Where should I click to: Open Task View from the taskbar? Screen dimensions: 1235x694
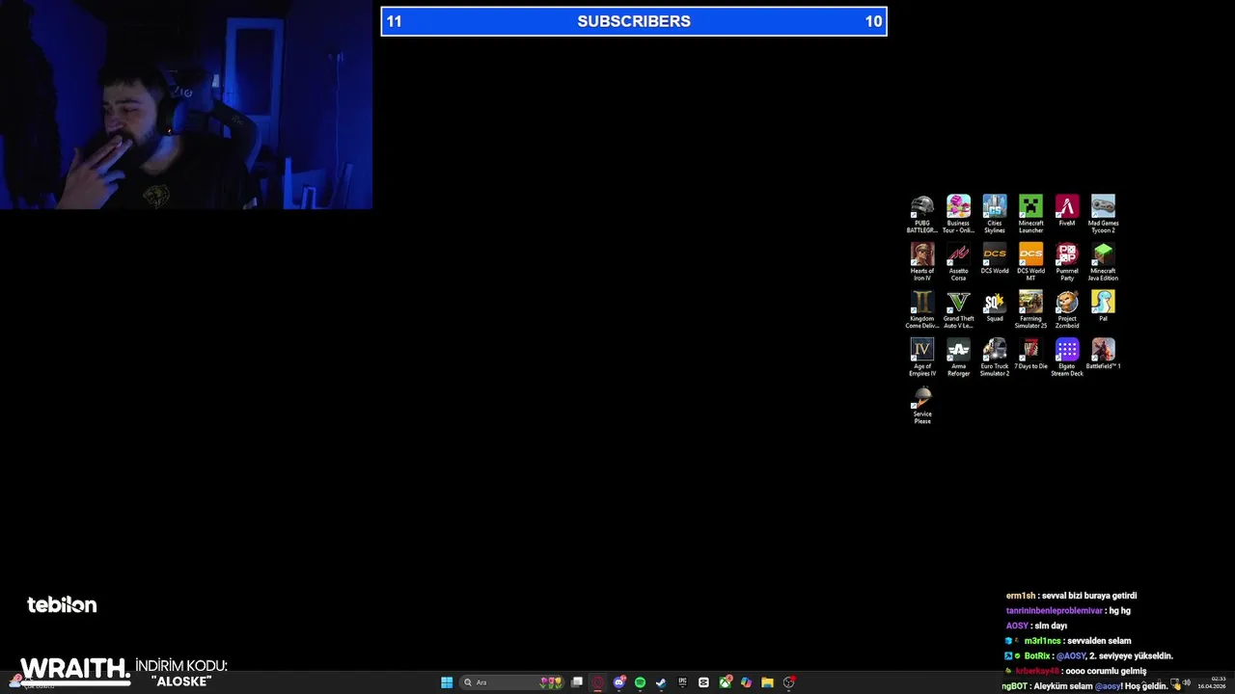coord(577,682)
